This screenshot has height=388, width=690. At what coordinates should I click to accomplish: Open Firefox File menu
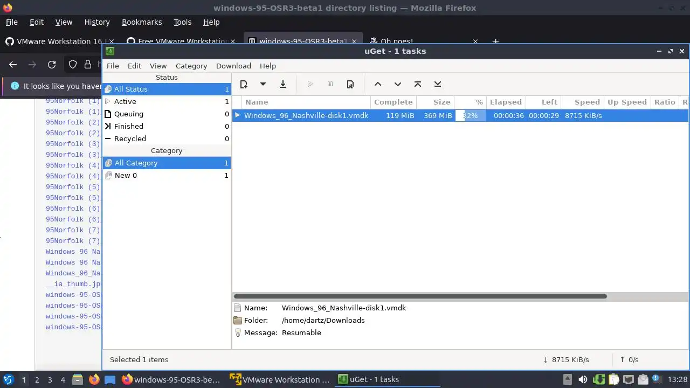tap(11, 22)
